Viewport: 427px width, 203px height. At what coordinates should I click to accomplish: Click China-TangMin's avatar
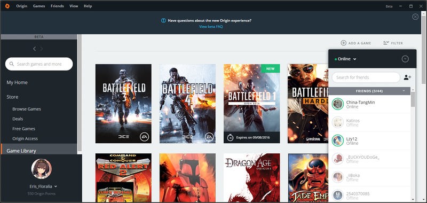[338, 104]
